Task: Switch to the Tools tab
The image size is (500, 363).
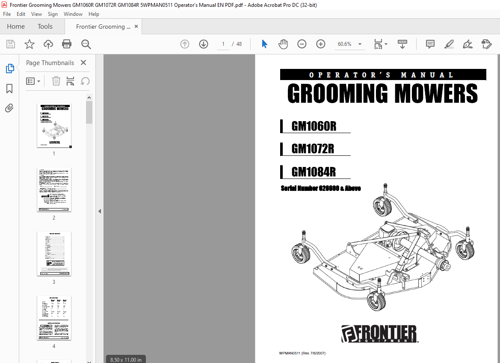Action: pos(45,27)
